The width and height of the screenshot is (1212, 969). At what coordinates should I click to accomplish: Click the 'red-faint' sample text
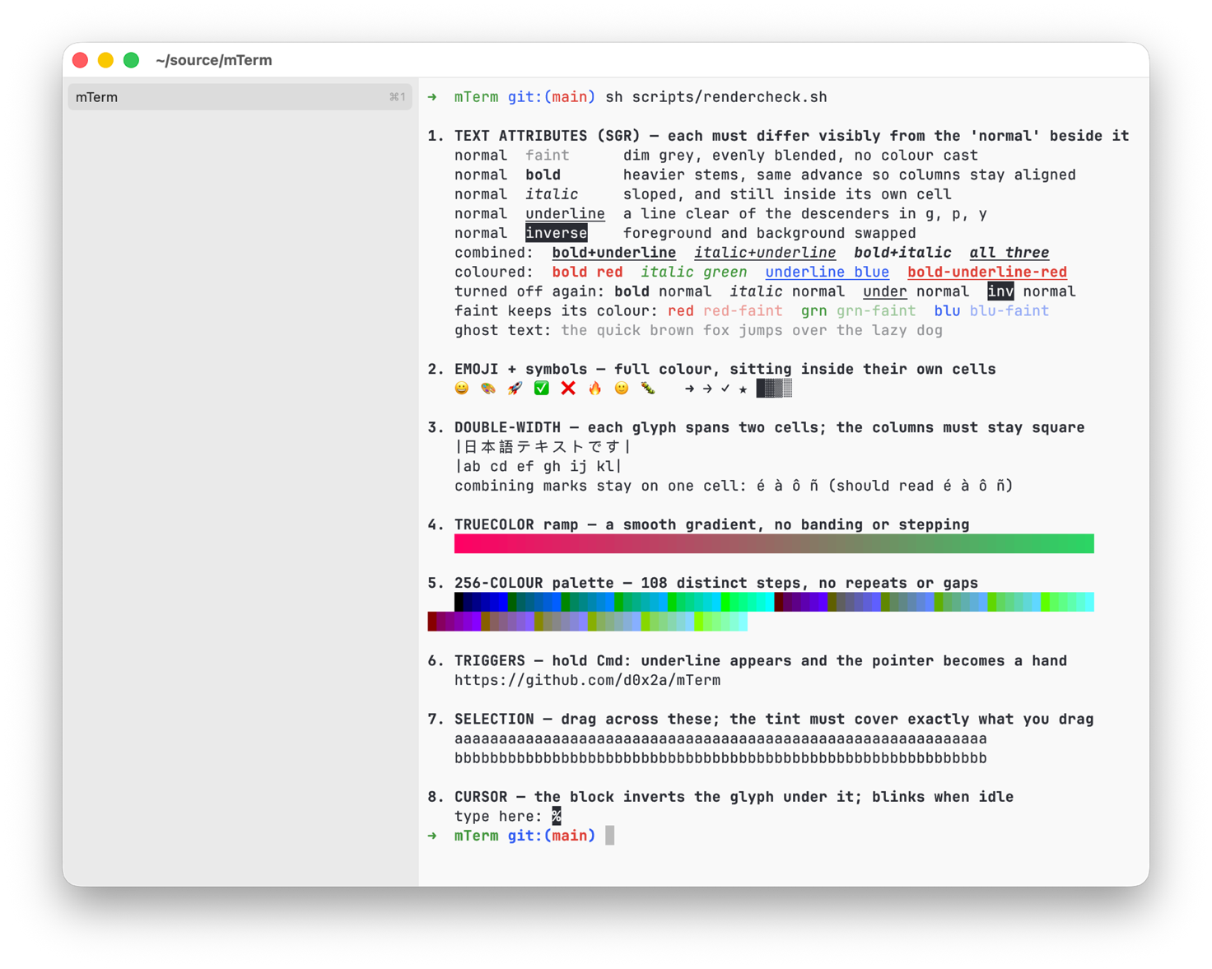(x=743, y=311)
